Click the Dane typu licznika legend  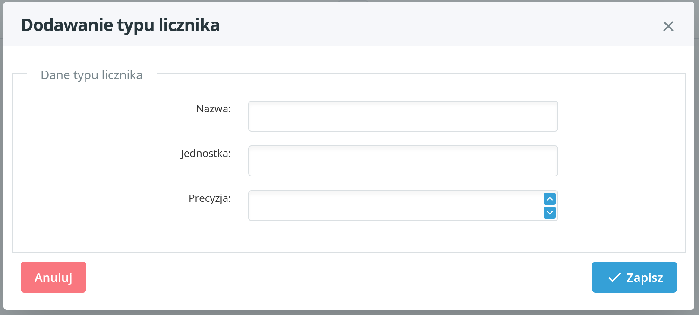click(91, 75)
